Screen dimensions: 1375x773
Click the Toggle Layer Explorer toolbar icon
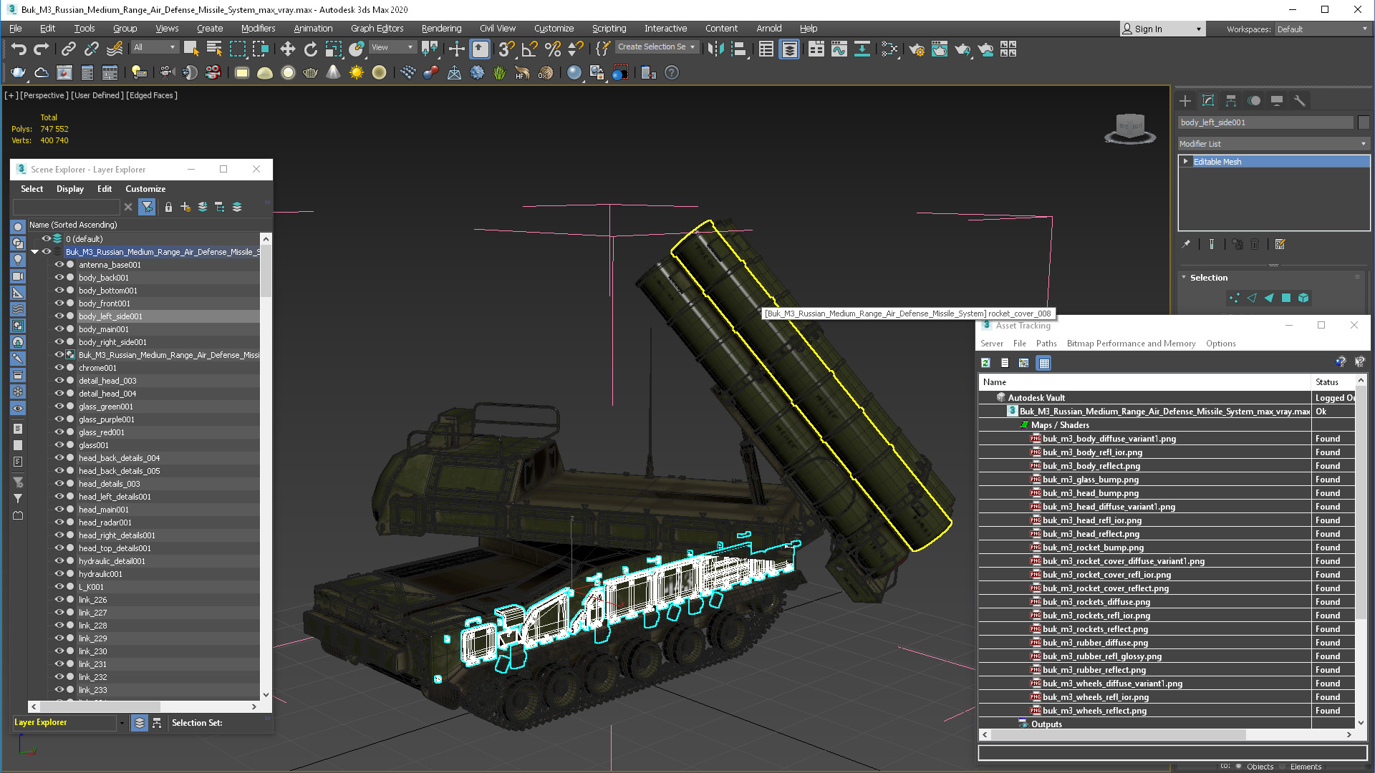pyautogui.click(x=789, y=49)
